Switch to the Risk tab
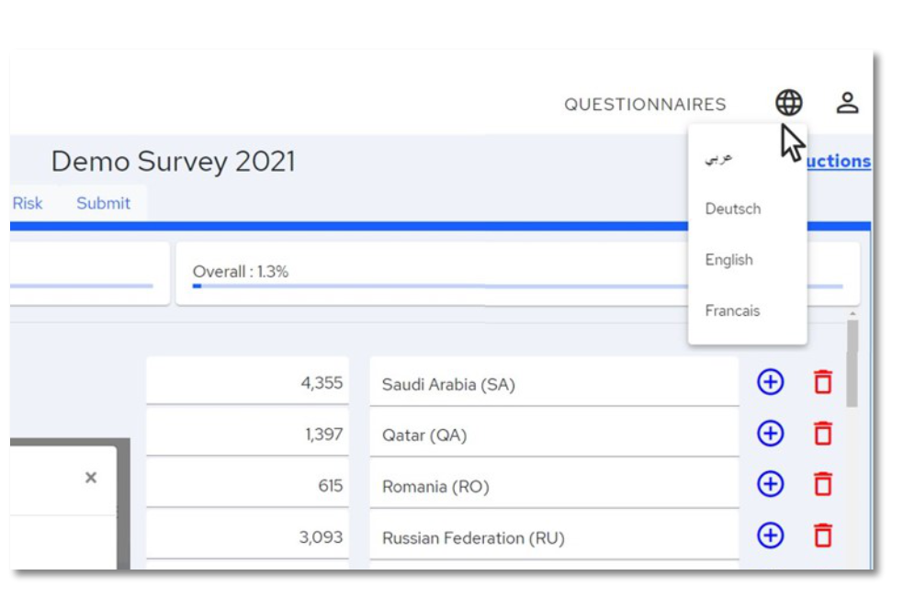The image size is (903, 609). tap(28, 203)
